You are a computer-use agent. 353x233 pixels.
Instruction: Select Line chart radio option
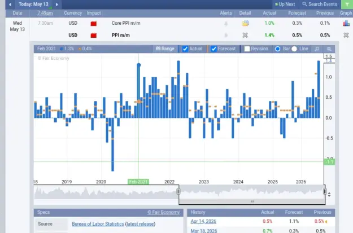point(294,49)
